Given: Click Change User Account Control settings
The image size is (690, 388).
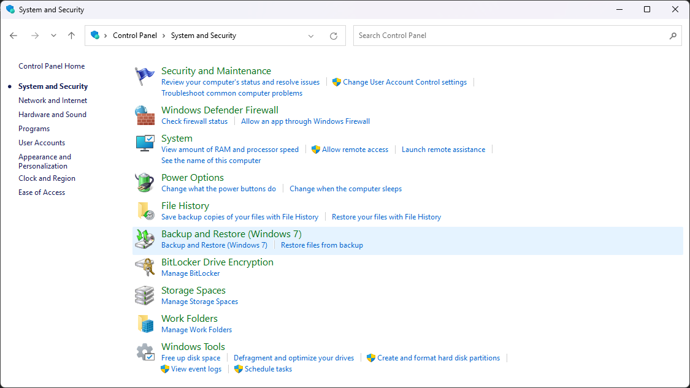Looking at the screenshot, I should coord(404,82).
